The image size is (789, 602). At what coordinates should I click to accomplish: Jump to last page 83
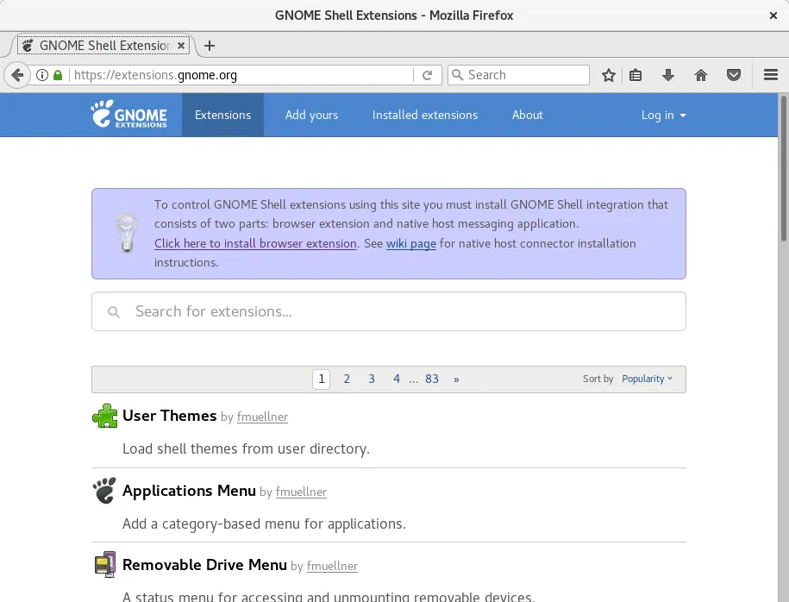point(432,379)
